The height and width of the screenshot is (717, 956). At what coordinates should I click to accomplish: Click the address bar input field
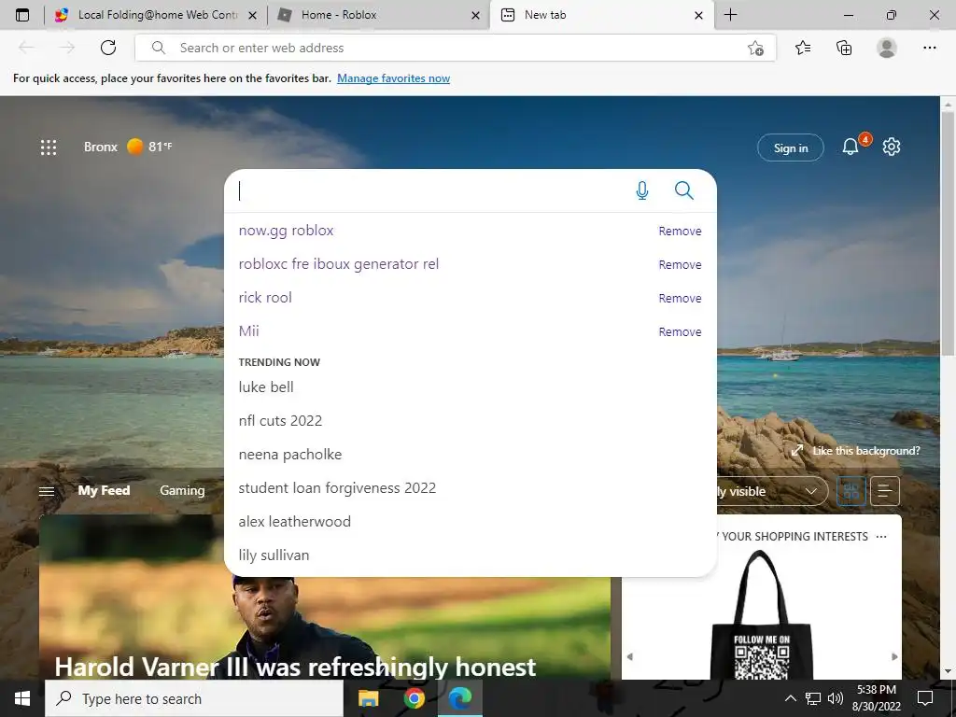pos(456,48)
